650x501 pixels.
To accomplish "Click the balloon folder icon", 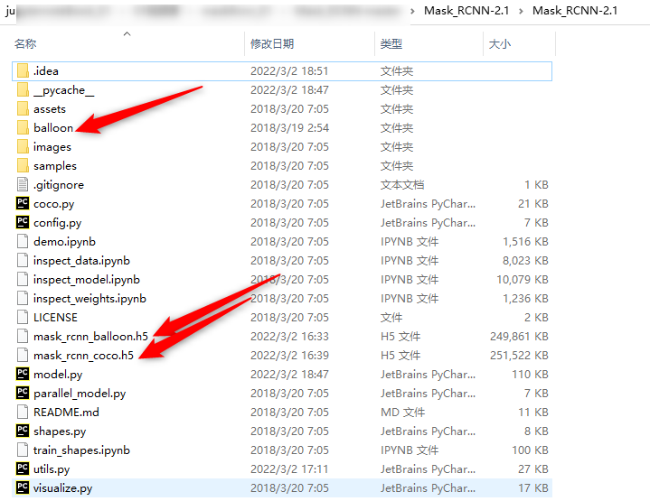I will (x=23, y=127).
